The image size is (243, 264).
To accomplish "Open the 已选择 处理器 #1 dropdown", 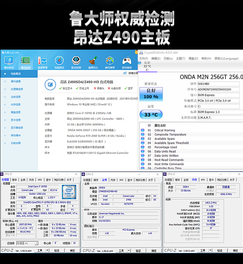I will click(x=27, y=243).
